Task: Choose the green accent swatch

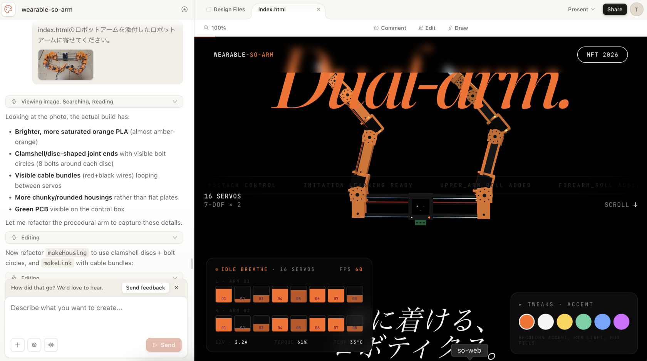Action: pos(583,322)
